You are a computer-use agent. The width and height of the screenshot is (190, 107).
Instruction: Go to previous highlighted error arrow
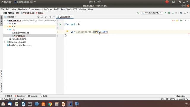click(x=185, y=21)
